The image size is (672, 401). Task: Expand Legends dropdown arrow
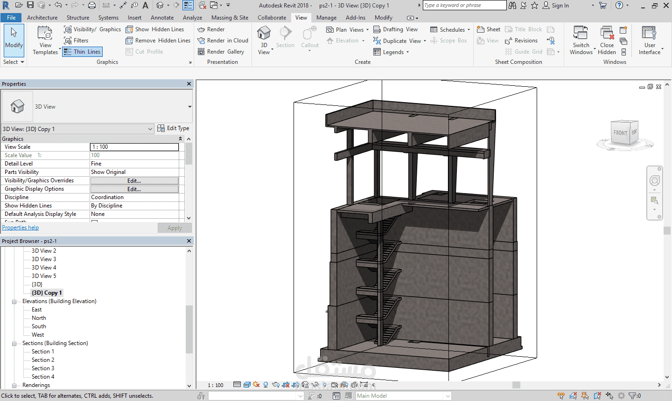[407, 52]
